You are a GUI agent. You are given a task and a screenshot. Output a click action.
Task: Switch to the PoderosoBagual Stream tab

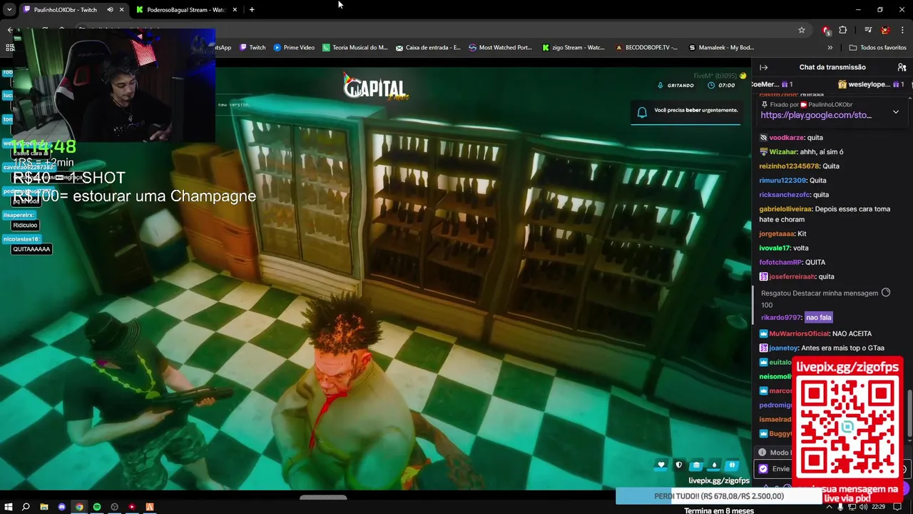pos(185,9)
